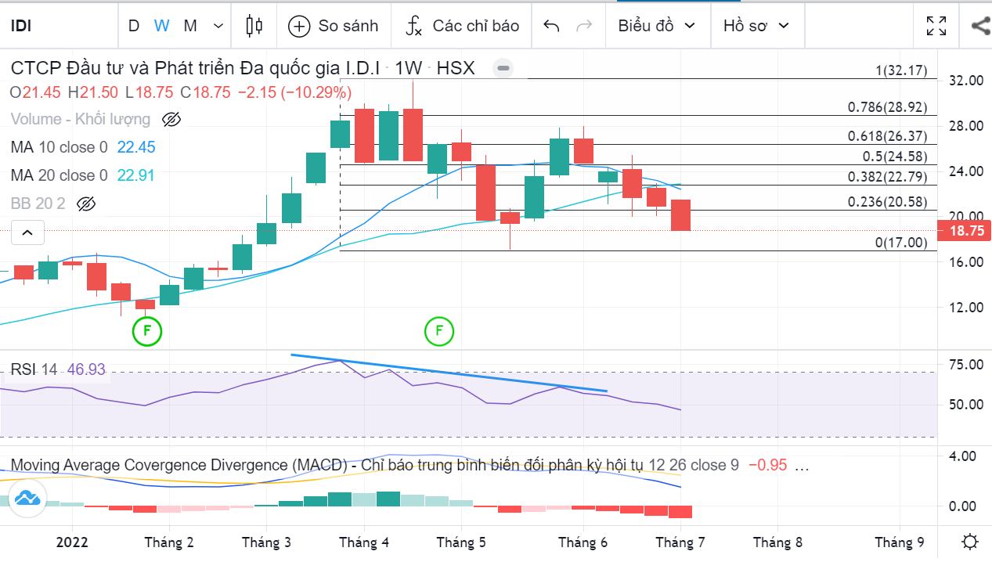Toggle visibility of the Volume indicator
This screenshot has width=992, height=562.
click(x=171, y=120)
